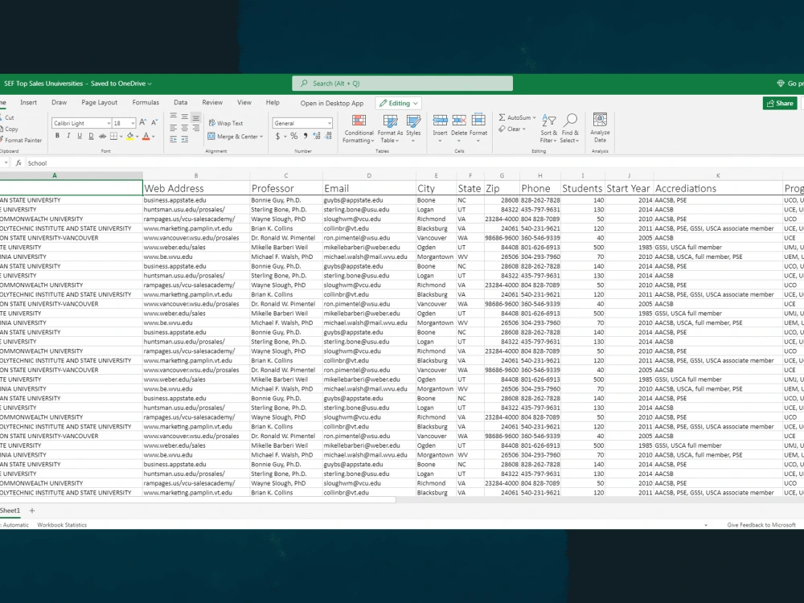Apply italic formatting

68,136
